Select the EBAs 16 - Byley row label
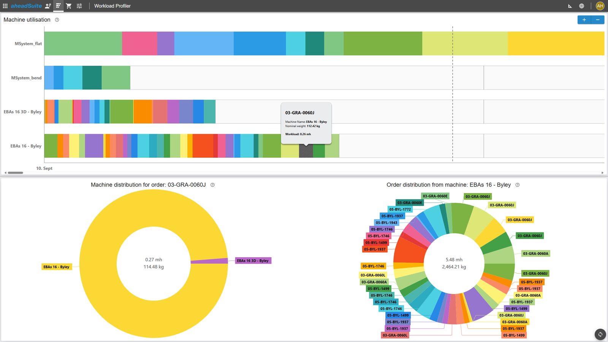This screenshot has width=608, height=342. pyautogui.click(x=26, y=146)
